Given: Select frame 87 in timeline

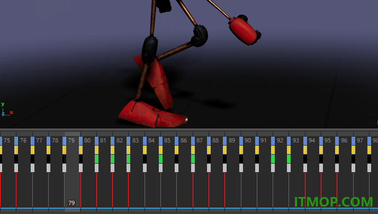Looking at the screenshot, I should pos(200,140).
